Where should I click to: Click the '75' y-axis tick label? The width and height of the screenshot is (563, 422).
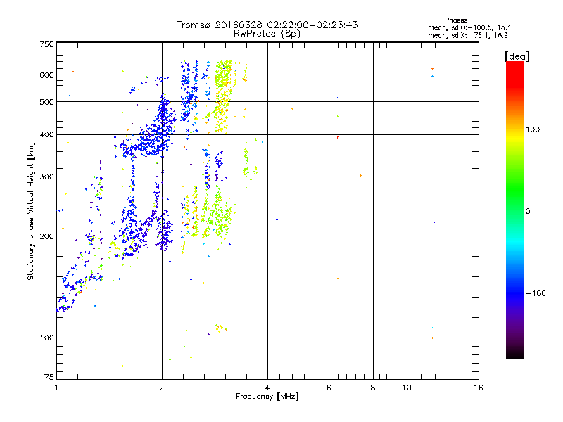coord(49,377)
